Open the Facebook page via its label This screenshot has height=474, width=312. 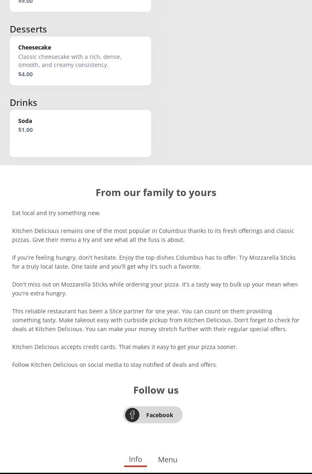click(160, 415)
